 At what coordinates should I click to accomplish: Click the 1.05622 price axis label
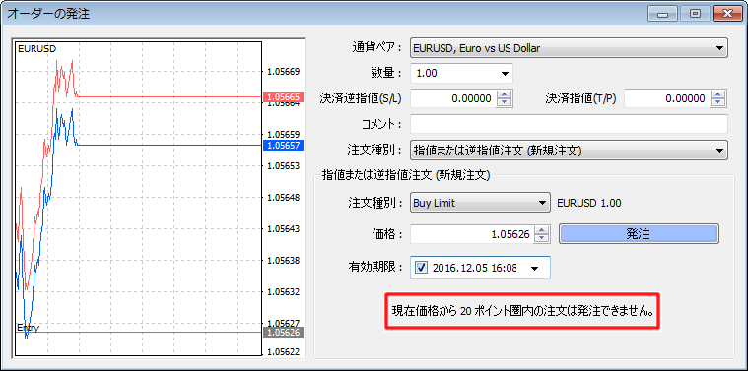[x=284, y=352]
